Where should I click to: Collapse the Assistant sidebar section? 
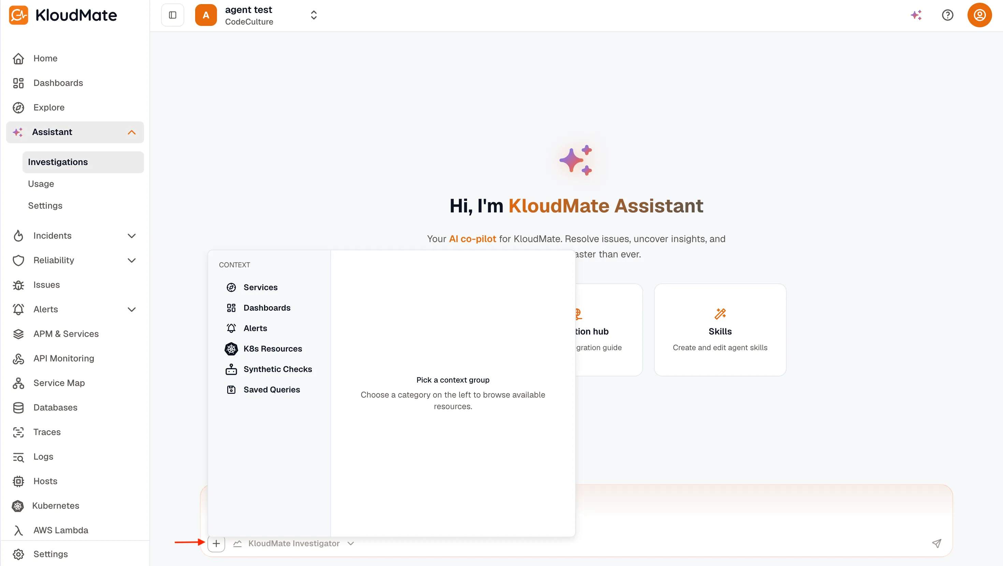tap(132, 132)
